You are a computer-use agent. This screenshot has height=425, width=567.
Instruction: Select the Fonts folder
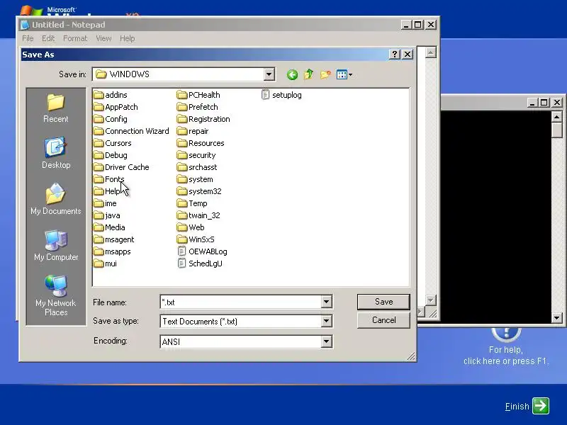pos(109,179)
